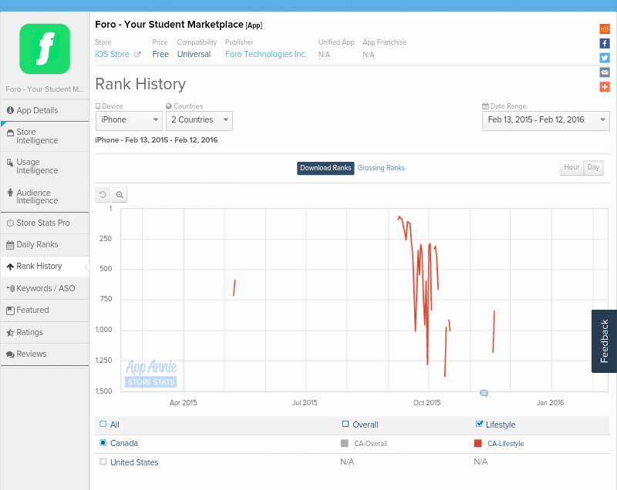Open Store Stats Pro in the sidebar
Screen dimensions: 617x490
pyautogui.click(x=45, y=223)
